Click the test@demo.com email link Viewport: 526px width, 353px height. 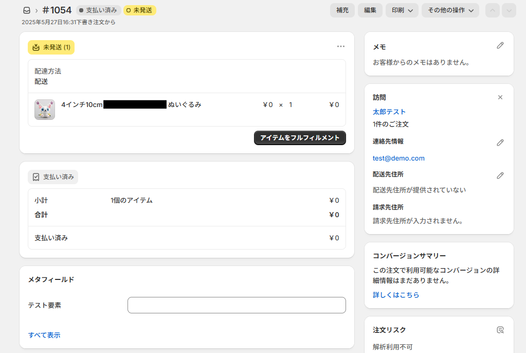coord(398,158)
